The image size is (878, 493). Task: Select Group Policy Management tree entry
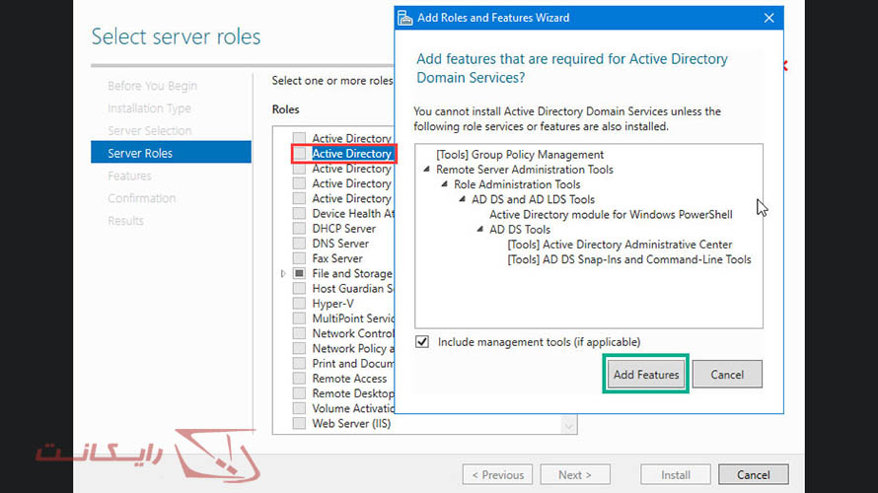click(x=520, y=155)
